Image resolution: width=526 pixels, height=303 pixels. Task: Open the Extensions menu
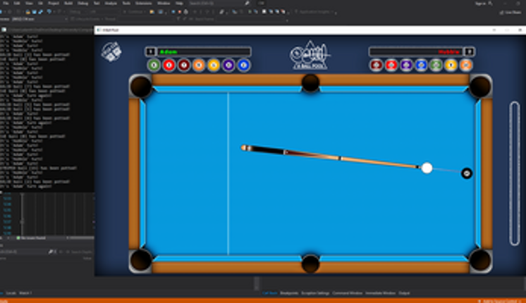(144, 3)
